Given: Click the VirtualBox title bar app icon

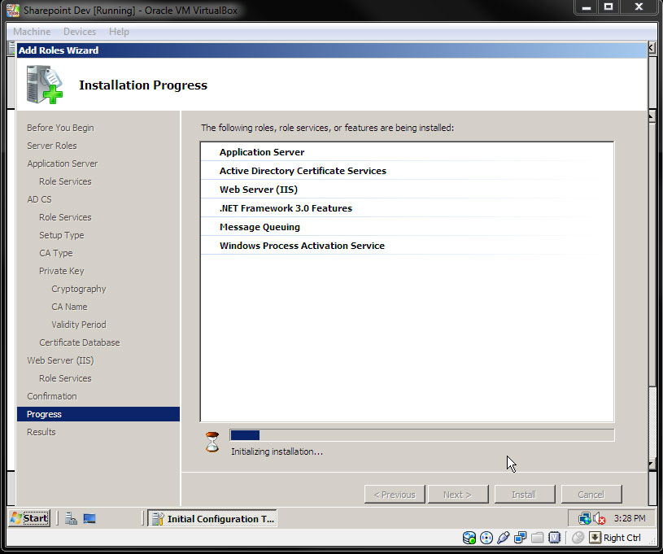Looking at the screenshot, I should (x=13, y=10).
